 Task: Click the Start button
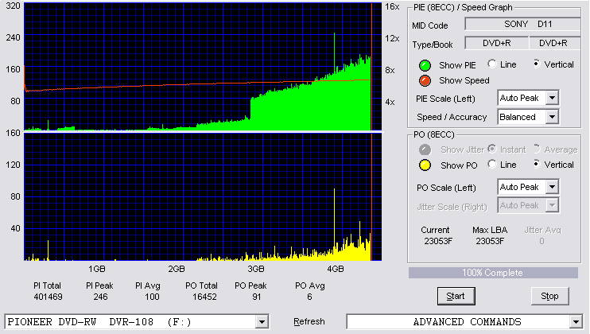click(456, 297)
